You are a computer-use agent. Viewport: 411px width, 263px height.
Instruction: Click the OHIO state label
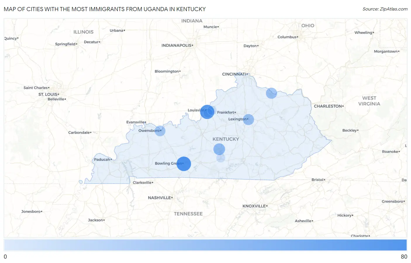[x=308, y=25]
